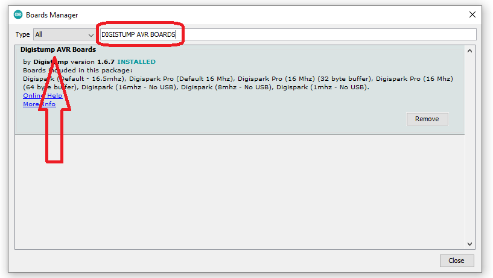Close the Boards Manager window with X
Screen dimensions: 493x278
[472, 14]
